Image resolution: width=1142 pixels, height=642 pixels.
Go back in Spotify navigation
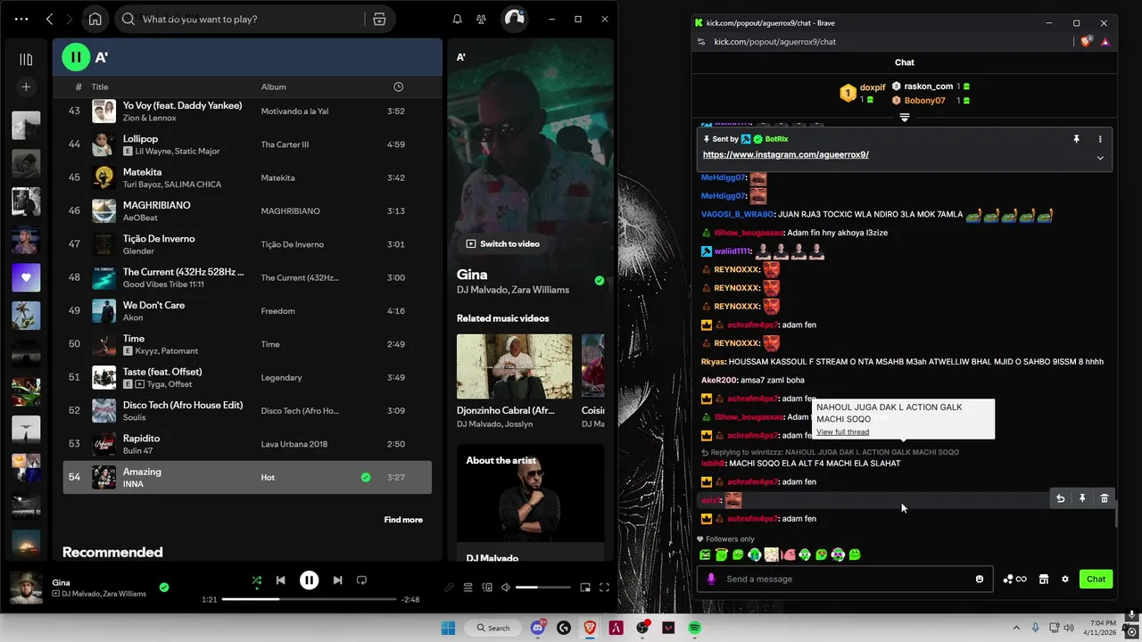(x=50, y=19)
